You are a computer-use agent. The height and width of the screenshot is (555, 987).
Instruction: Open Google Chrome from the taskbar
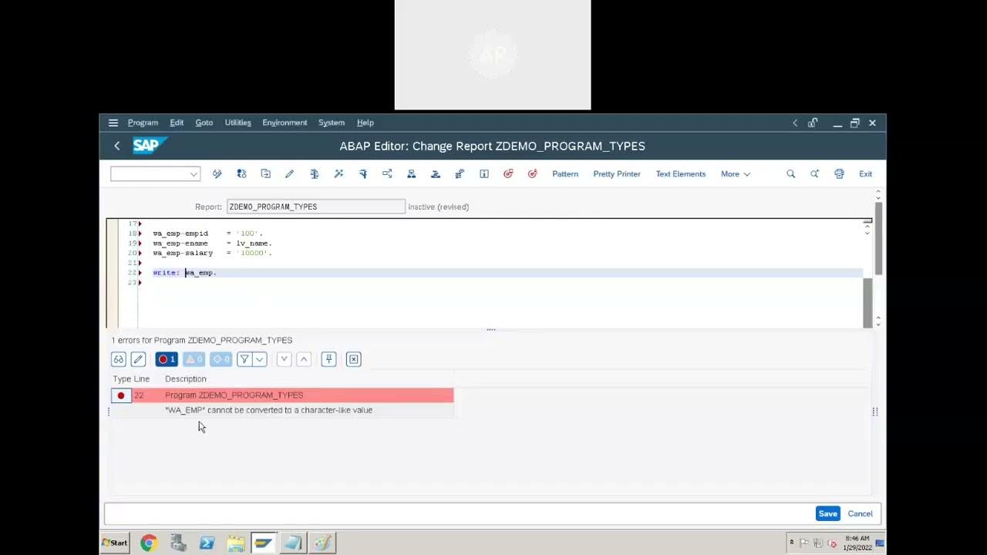[149, 543]
